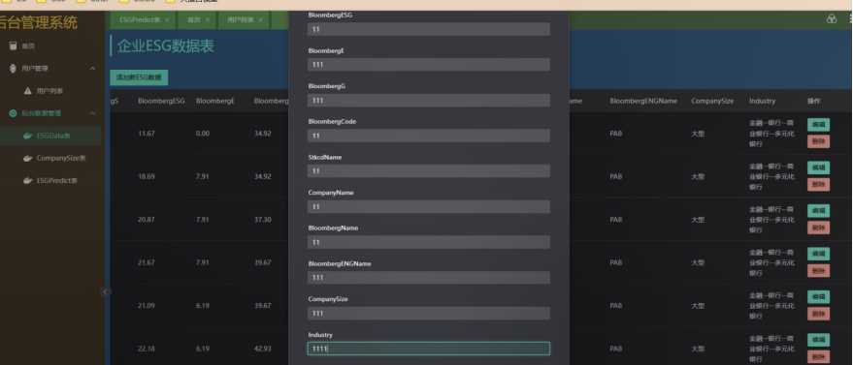Open 用户列表 with the warning triangle icon
The image size is (853, 365).
pyautogui.click(x=28, y=91)
